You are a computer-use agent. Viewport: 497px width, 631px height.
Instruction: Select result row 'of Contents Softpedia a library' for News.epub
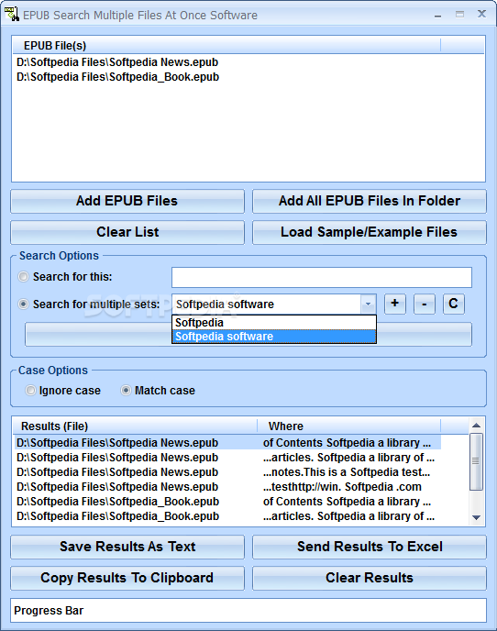pos(227,443)
